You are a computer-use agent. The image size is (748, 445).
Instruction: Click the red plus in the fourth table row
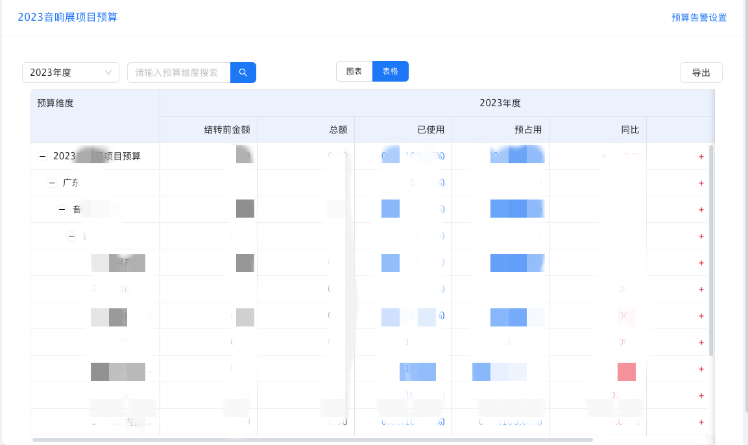(x=701, y=236)
